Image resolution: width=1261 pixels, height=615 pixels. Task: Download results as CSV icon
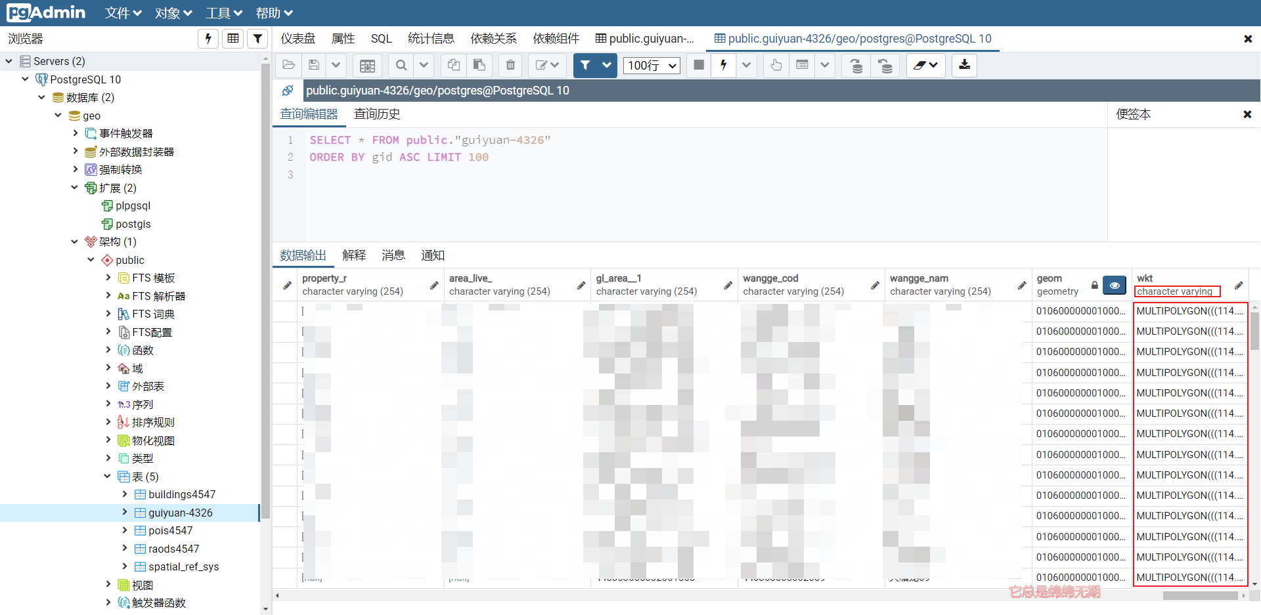[964, 65]
